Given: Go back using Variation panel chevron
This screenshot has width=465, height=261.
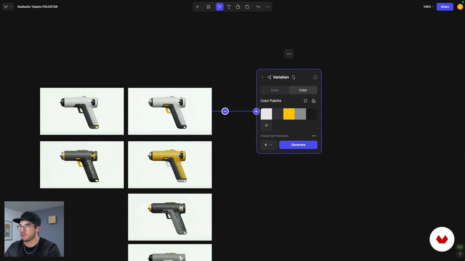Looking at the screenshot, I should 263,77.
